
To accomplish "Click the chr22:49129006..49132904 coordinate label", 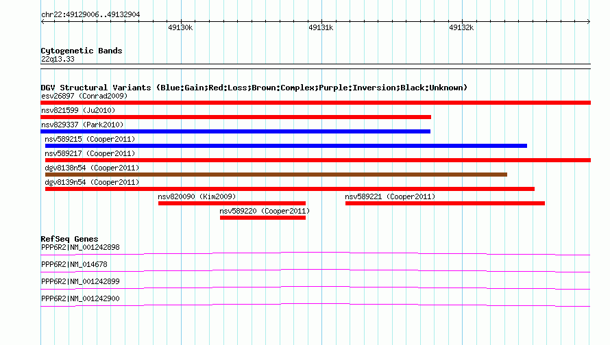I will pyautogui.click(x=90, y=15).
